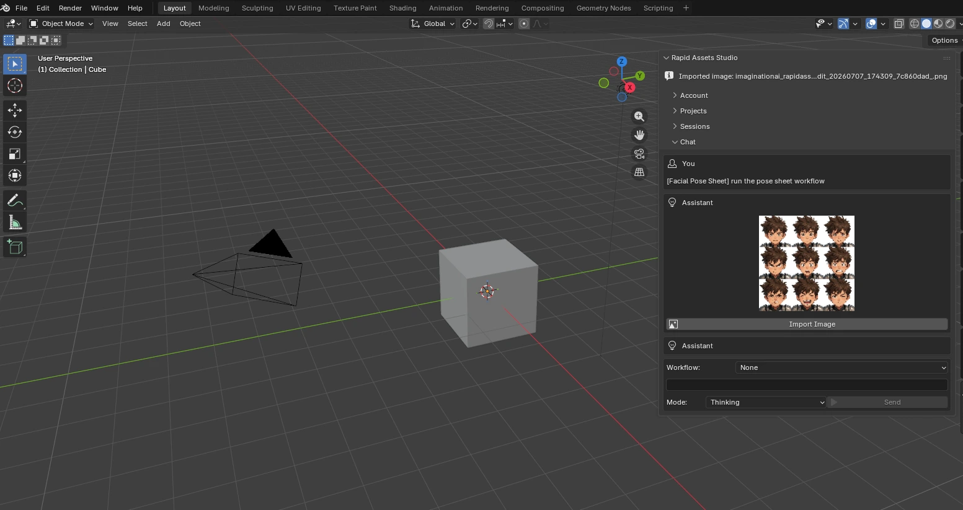Switch to orthographic view grid icon
This screenshot has height=510, width=963.
point(639,172)
